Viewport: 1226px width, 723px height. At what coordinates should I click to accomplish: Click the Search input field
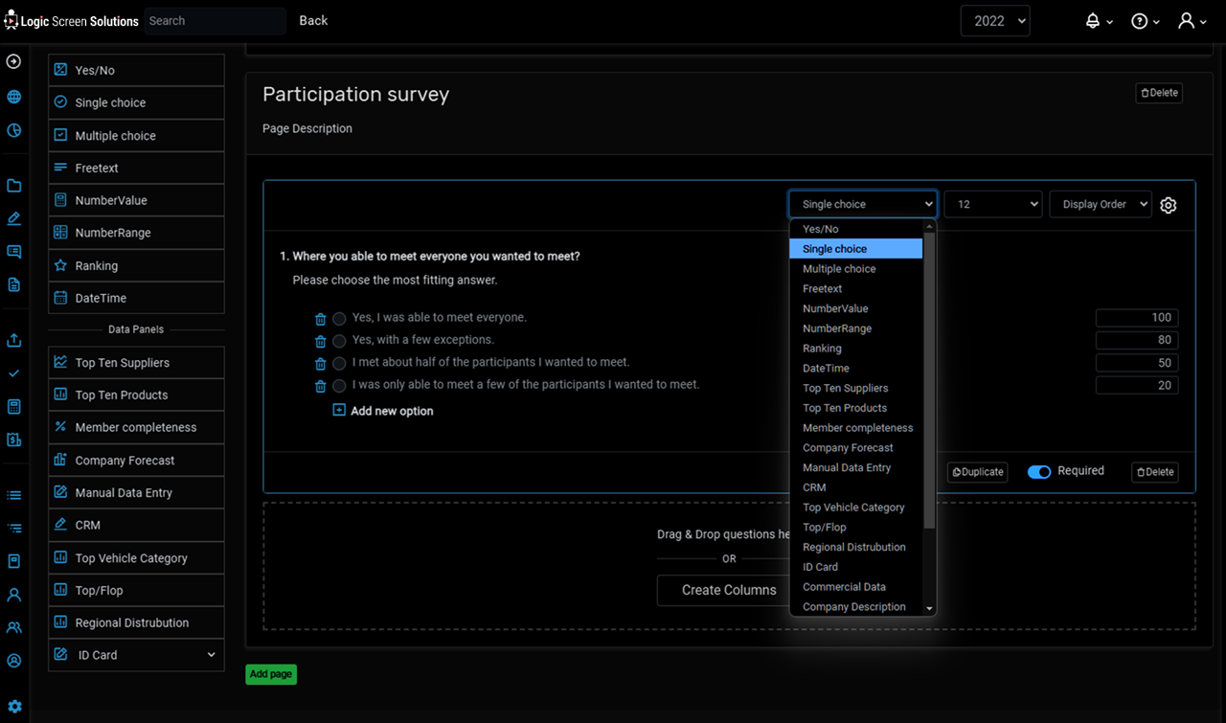click(x=216, y=21)
